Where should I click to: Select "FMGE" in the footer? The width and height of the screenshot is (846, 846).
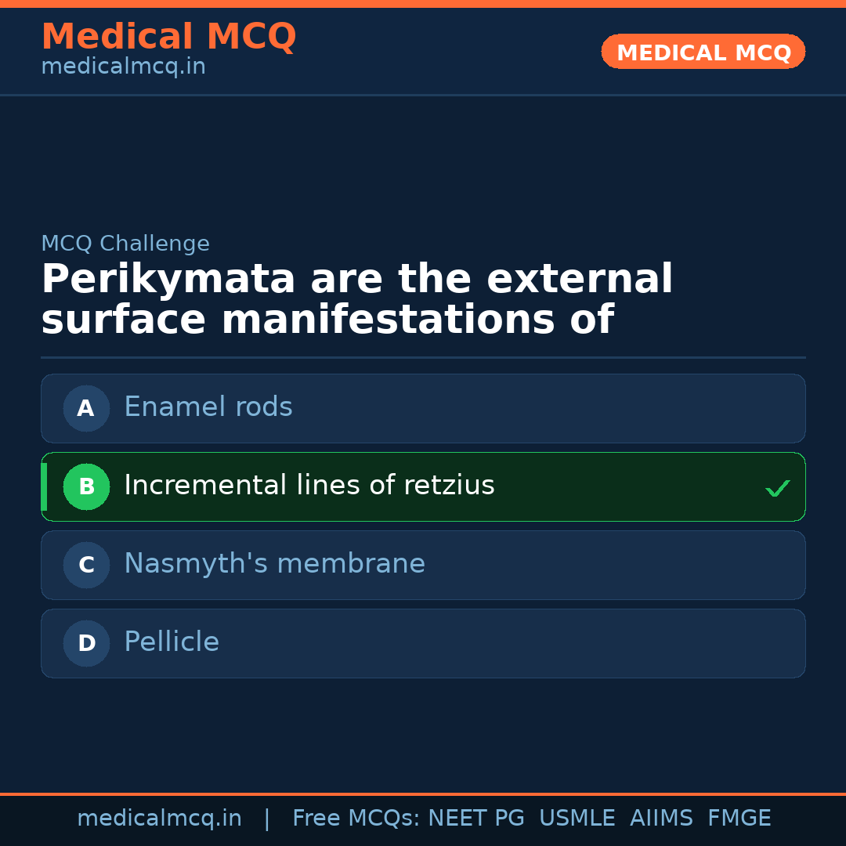(739, 819)
